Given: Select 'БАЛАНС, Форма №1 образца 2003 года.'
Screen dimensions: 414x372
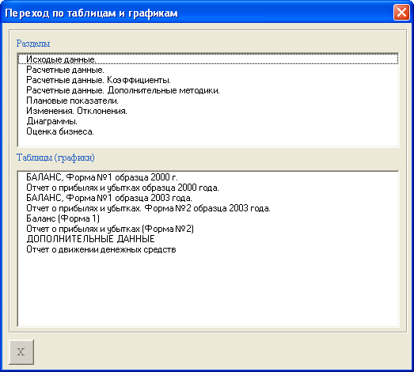Looking at the screenshot, I should point(208,198).
